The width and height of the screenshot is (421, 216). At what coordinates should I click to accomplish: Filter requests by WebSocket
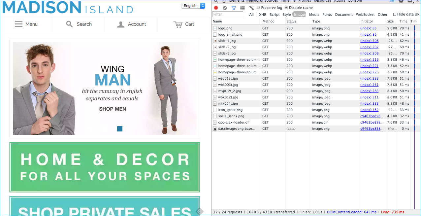(365, 15)
